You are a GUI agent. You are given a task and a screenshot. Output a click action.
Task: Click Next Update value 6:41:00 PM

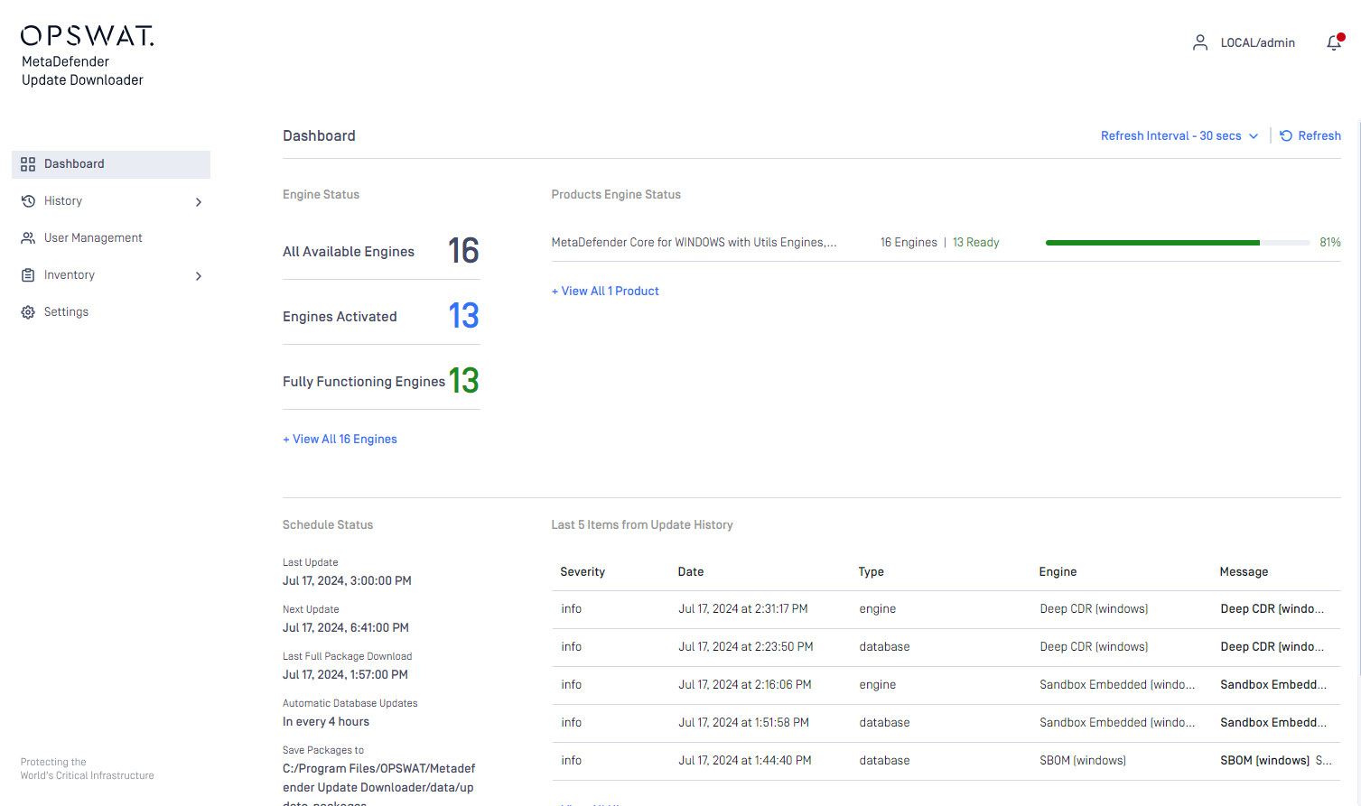[x=346, y=627]
